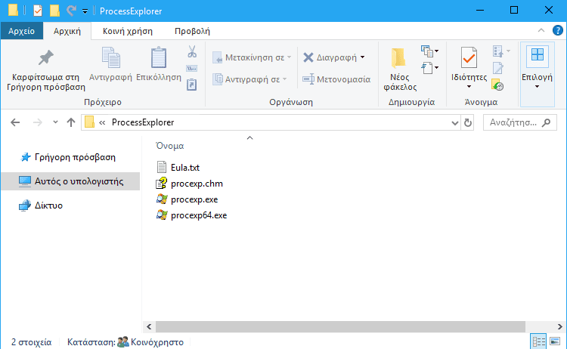Open the easy access dropdown icon
This screenshot has width=567, height=349.
pos(429,68)
